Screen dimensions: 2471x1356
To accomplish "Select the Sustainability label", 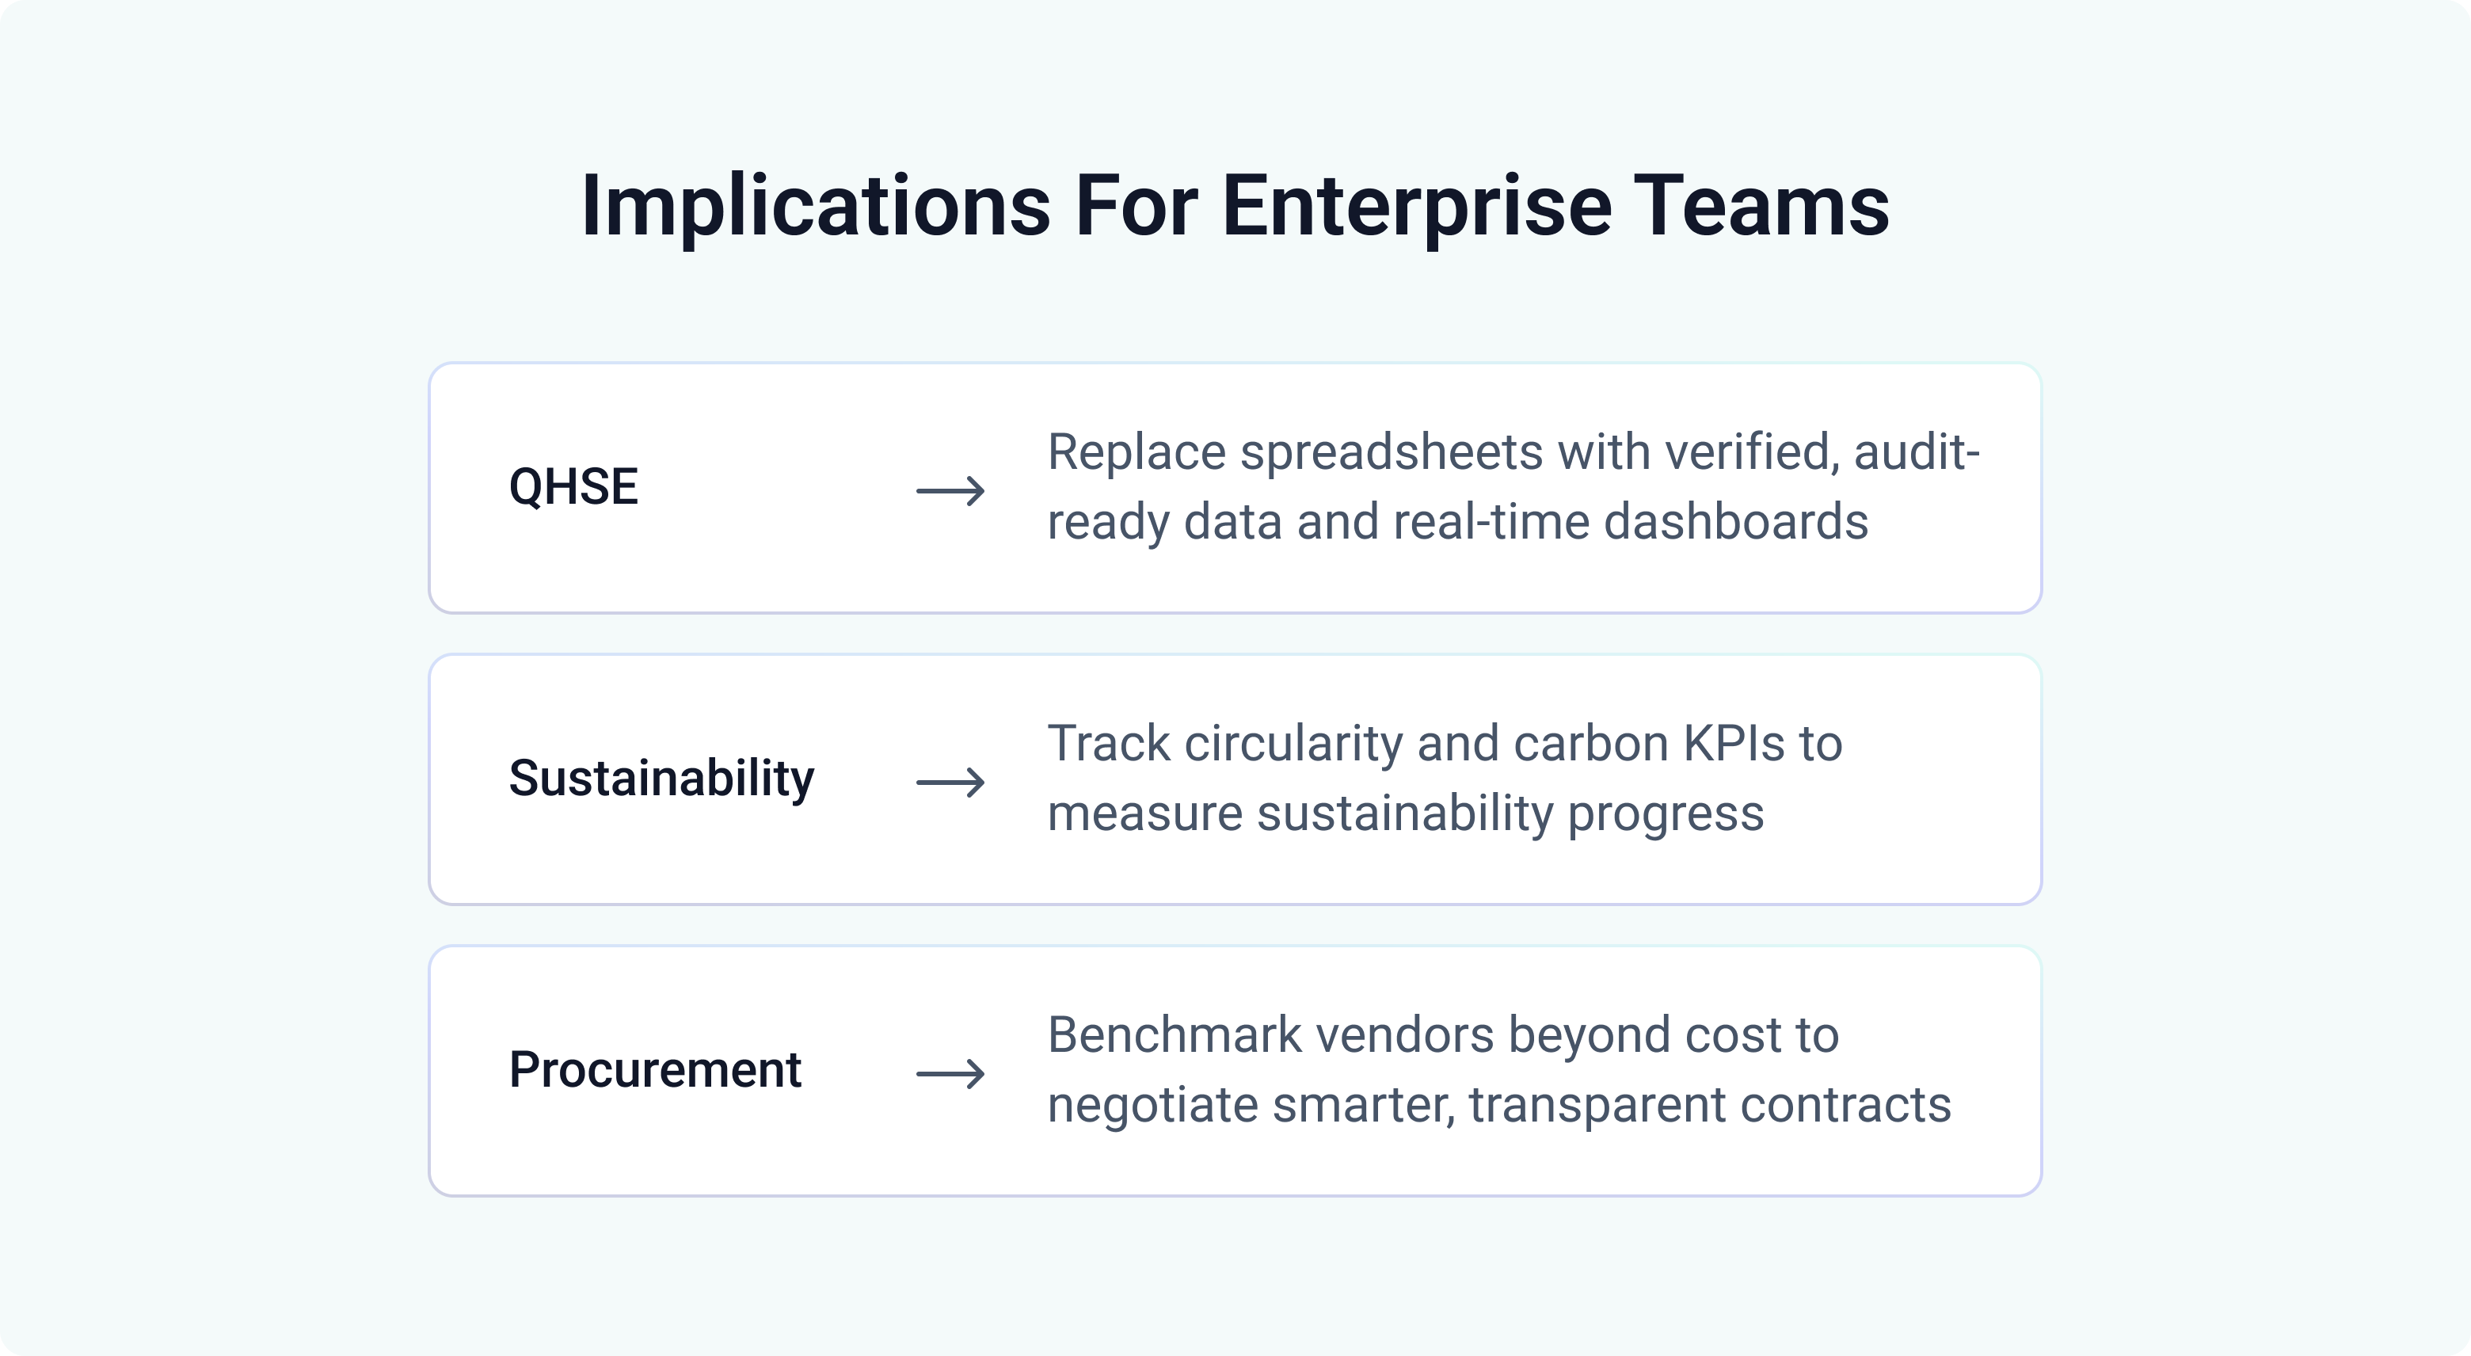I will pos(661,777).
